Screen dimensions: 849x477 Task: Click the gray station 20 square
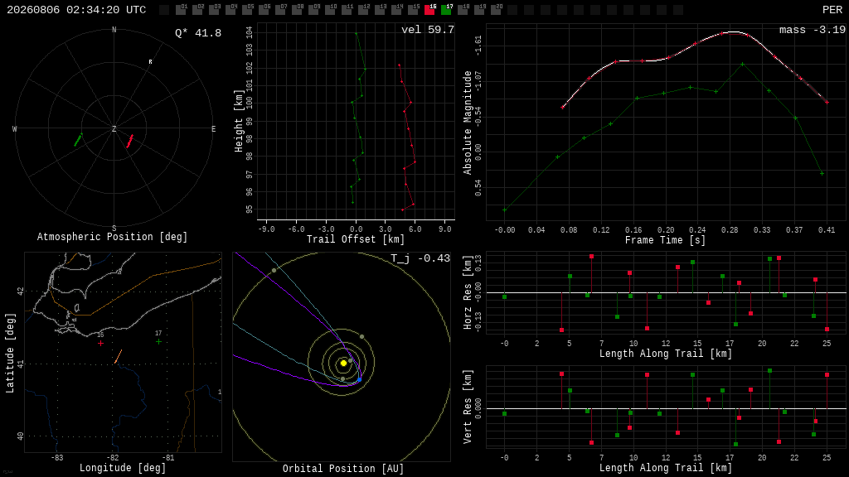coord(496,9)
